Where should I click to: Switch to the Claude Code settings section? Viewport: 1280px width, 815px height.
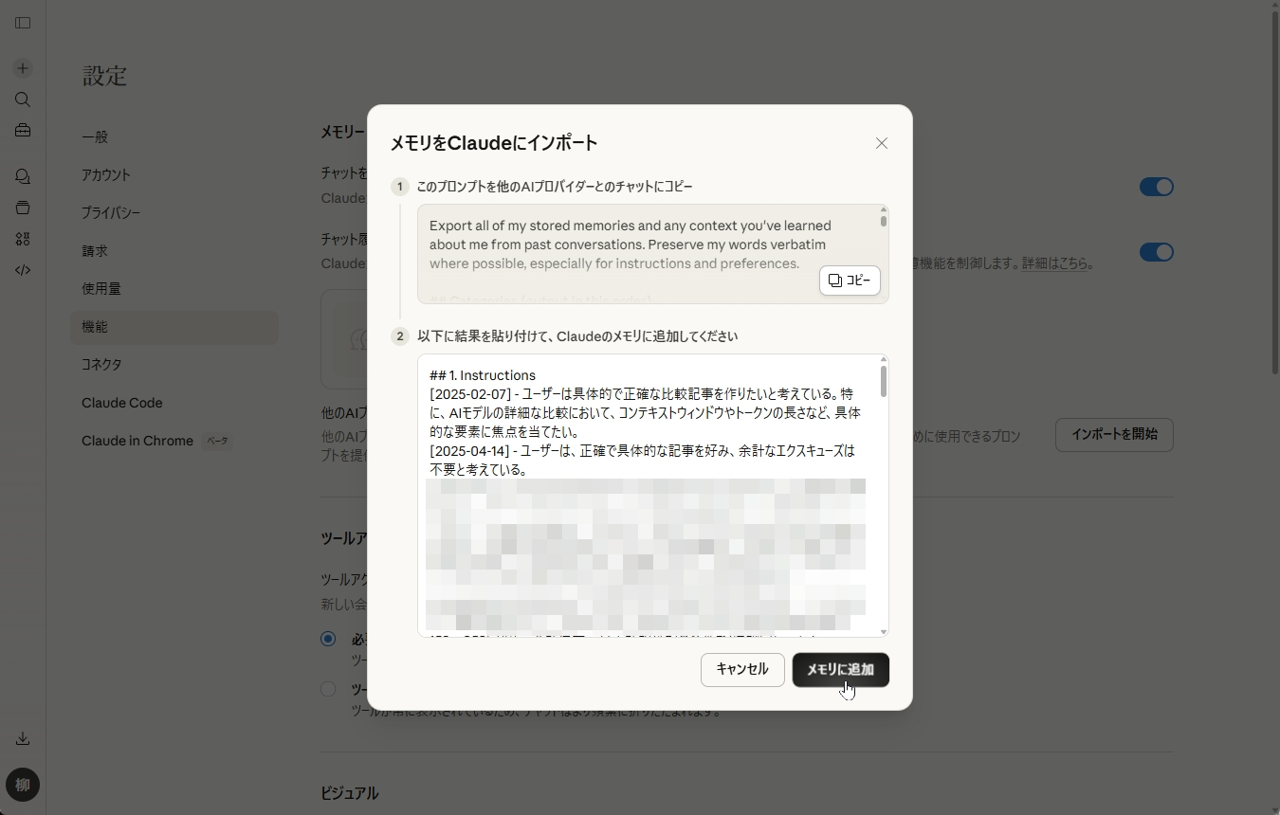pyautogui.click(x=121, y=403)
